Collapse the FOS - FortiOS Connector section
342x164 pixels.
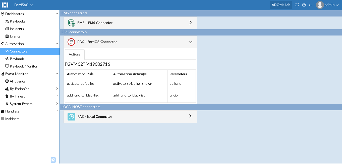point(190,42)
